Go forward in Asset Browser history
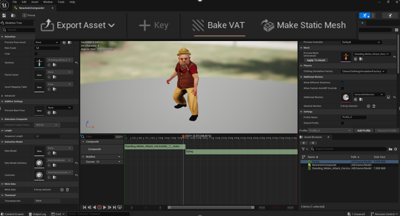 pos(313,143)
